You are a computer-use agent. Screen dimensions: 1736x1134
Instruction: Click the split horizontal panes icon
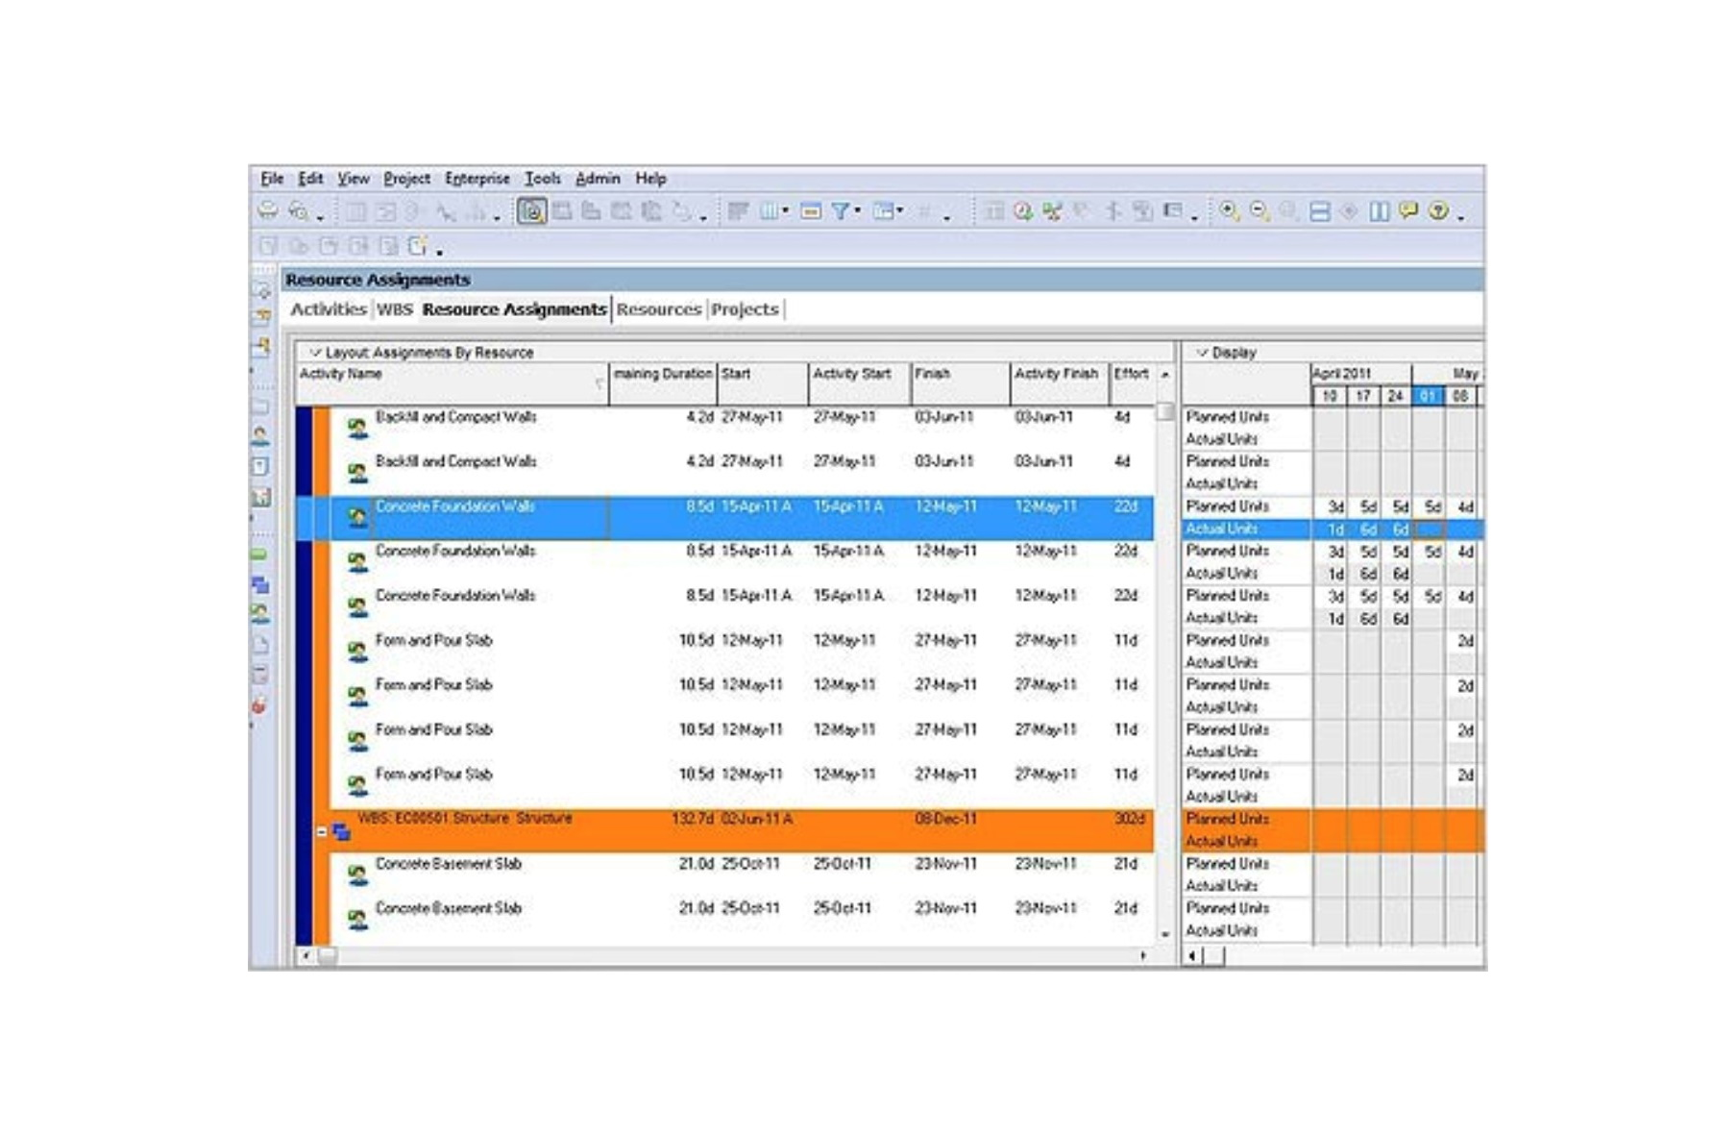[x=1320, y=211]
